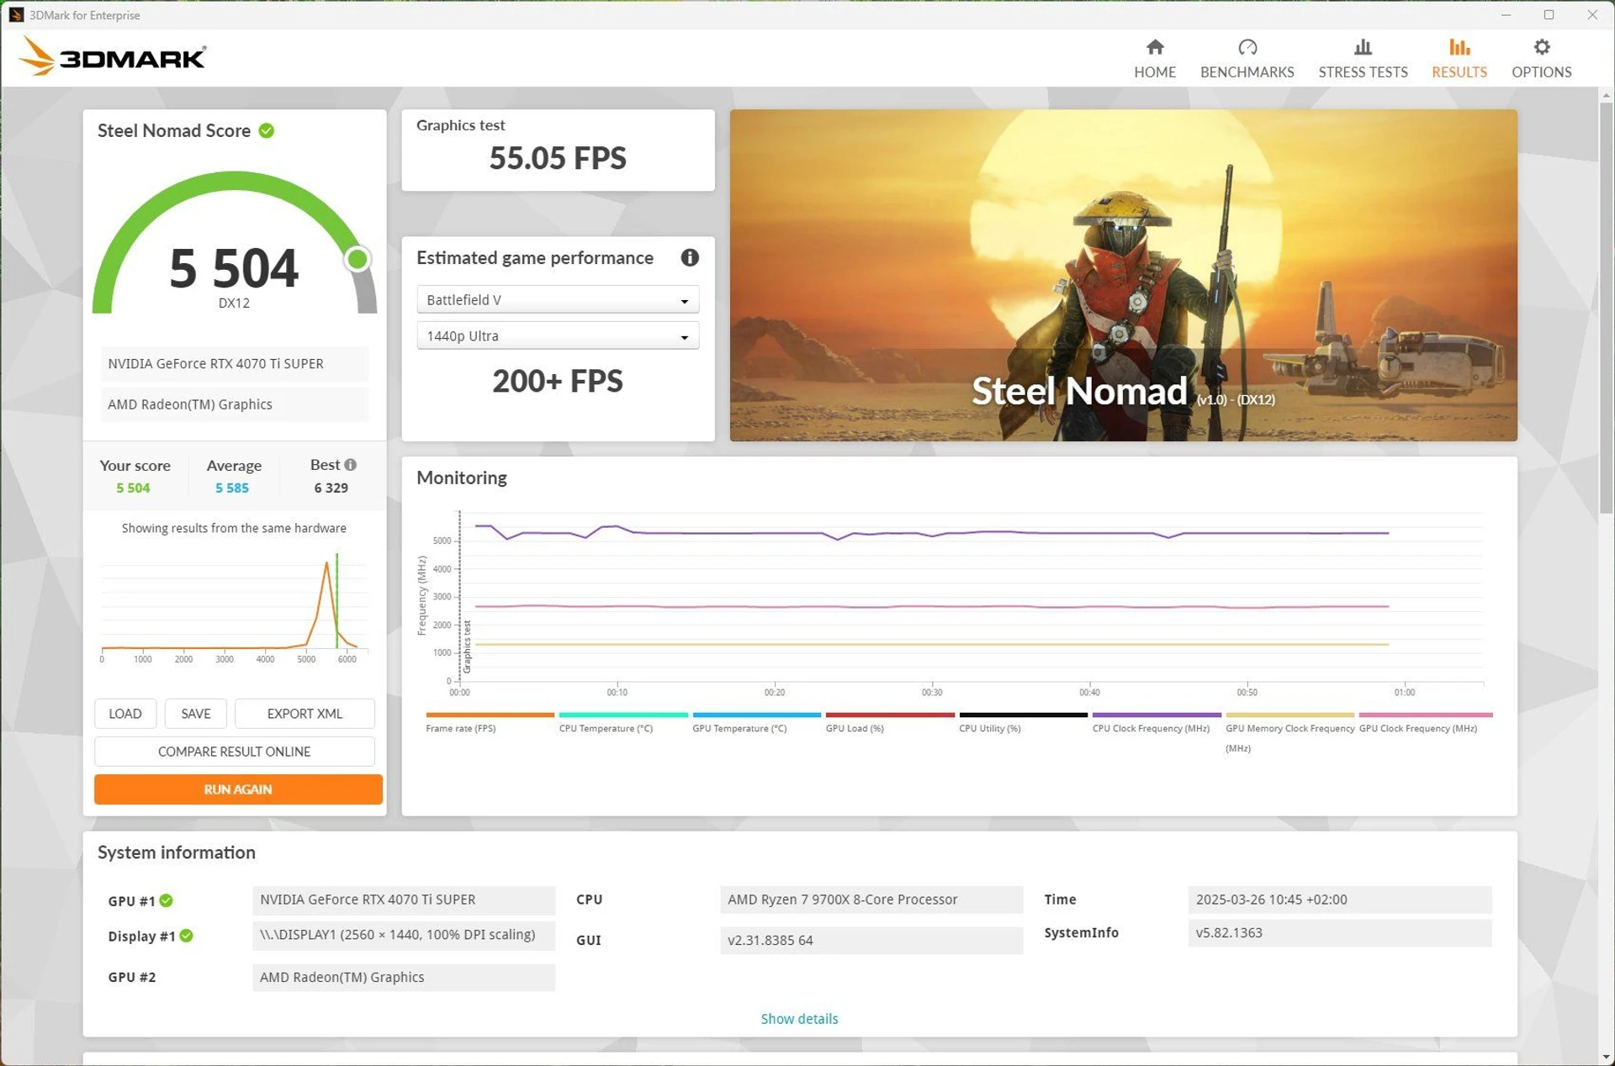Click the Steel Nomad banner image

tap(1123, 275)
